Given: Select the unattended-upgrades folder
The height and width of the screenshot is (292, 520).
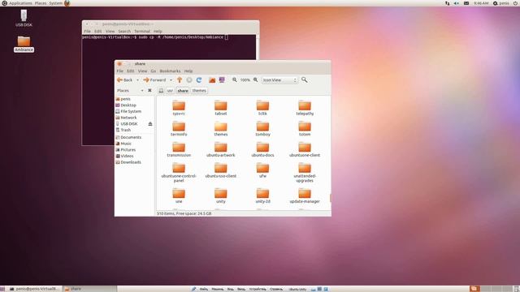Looking at the screenshot, I should point(305,173).
